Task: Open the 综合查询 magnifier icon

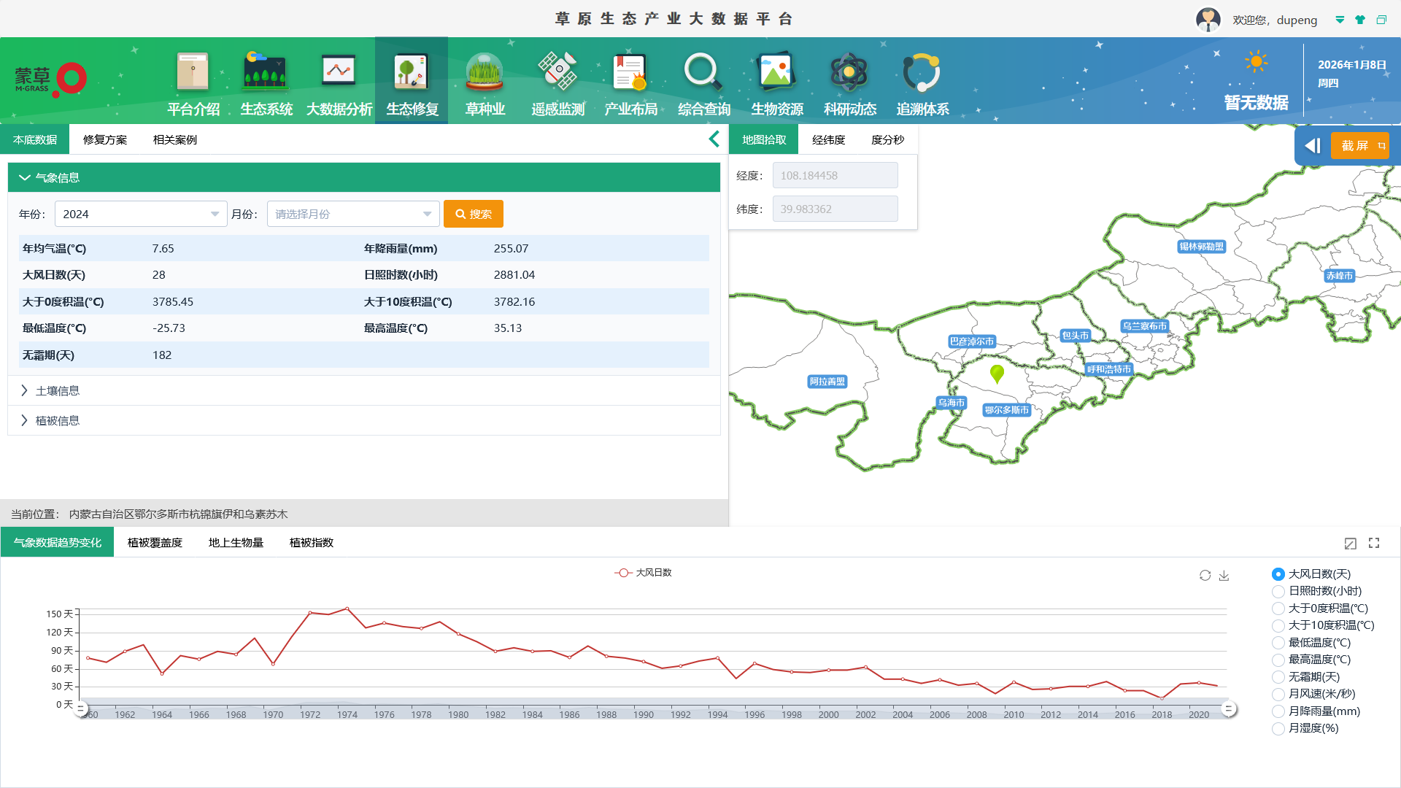Action: tap(703, 73)
